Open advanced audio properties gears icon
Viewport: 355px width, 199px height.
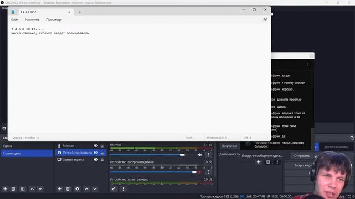[114, 189]
